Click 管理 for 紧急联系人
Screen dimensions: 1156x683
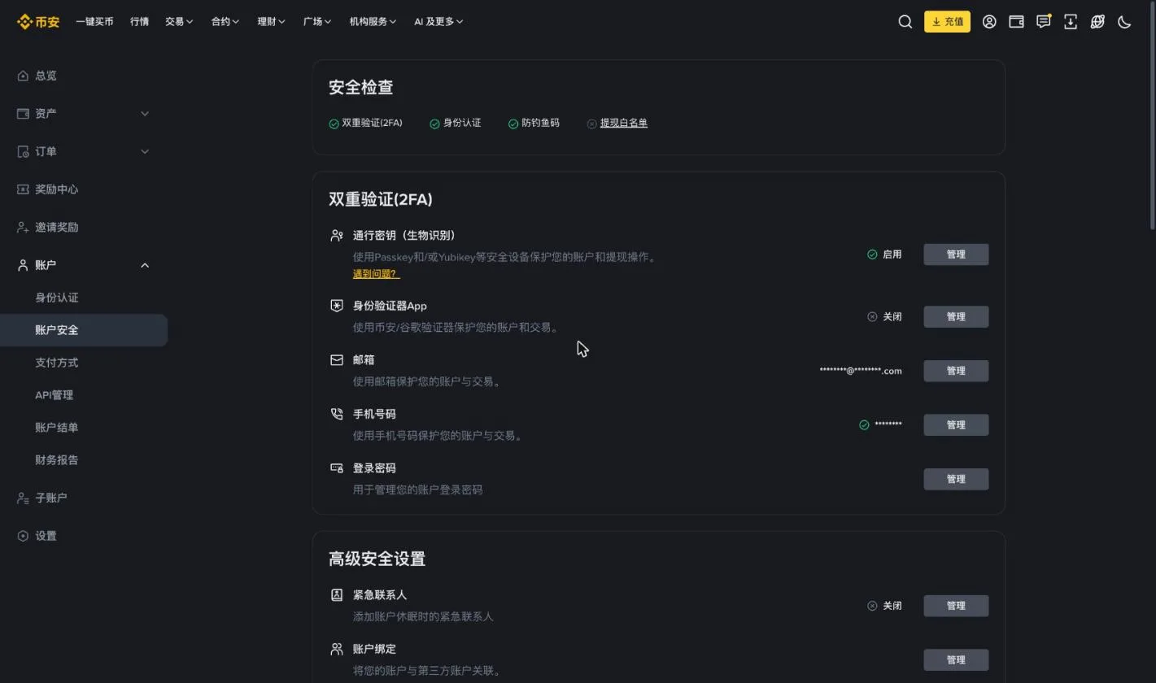(x=956, y=606)
